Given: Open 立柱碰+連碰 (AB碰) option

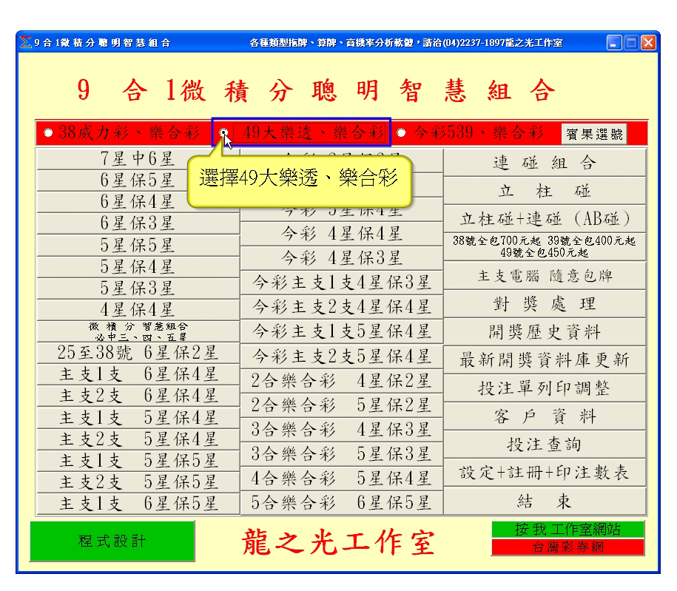Looking at the screenshot, I should [x=545, y=219].
